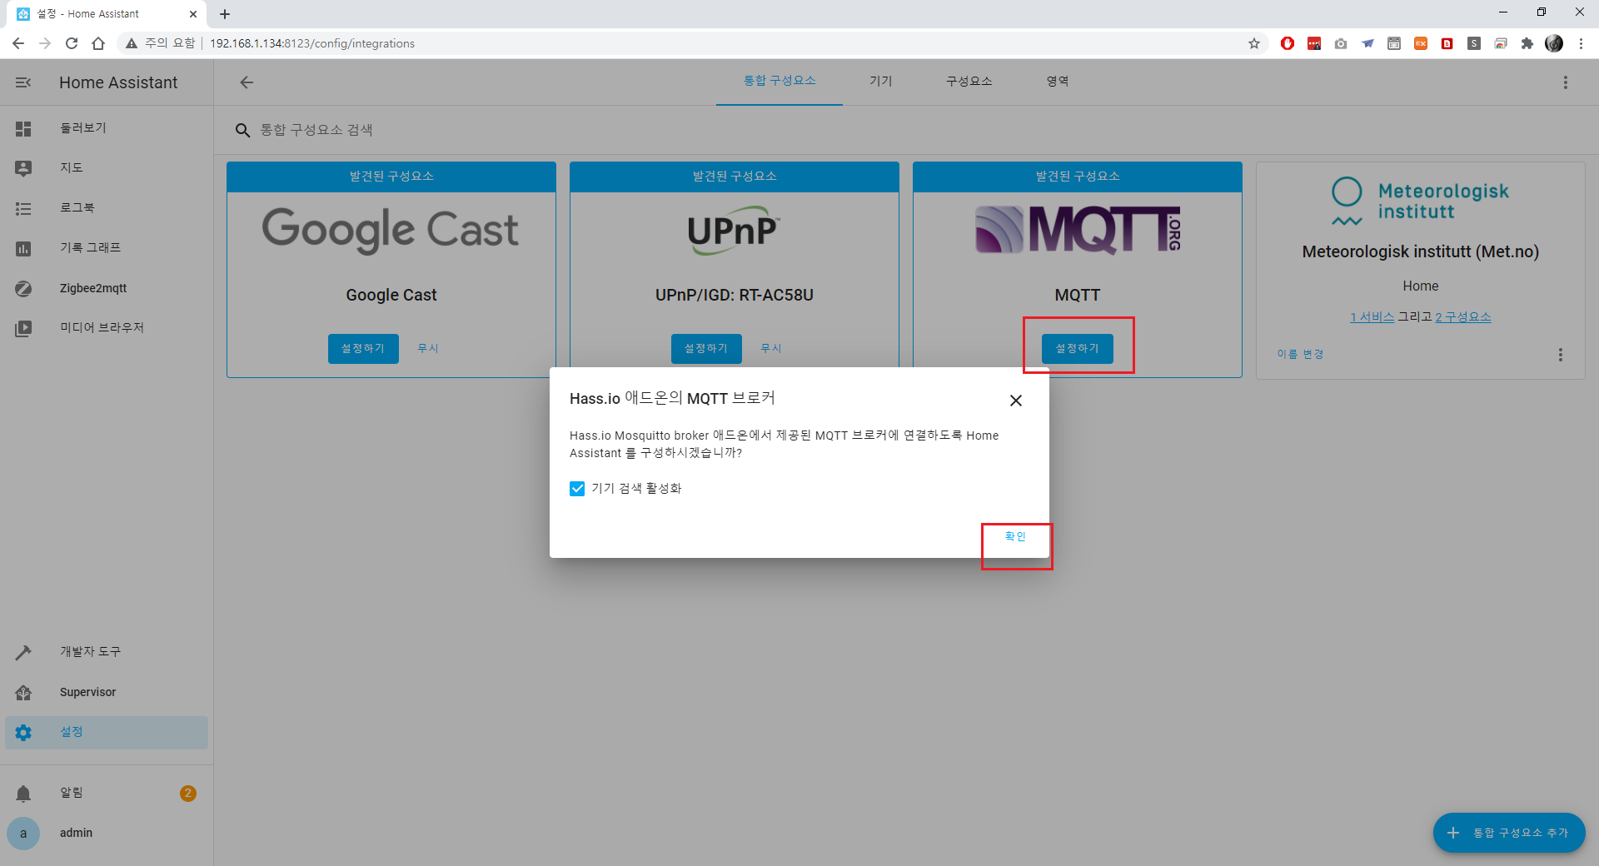This screenshot has height=866, width=1599.
Task: Click the red Opera-style extension icon
Action: pos(1288,43)
